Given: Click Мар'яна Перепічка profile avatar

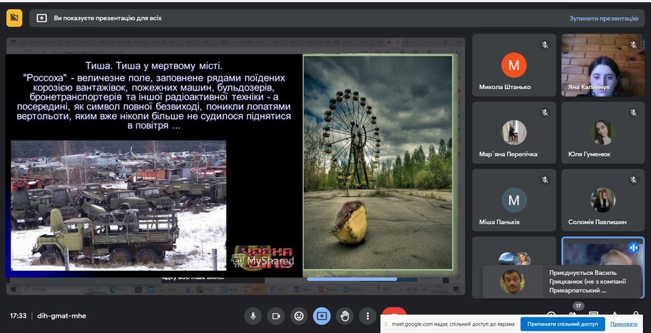Looking at the screenshot, I should [x=514, y=132].
